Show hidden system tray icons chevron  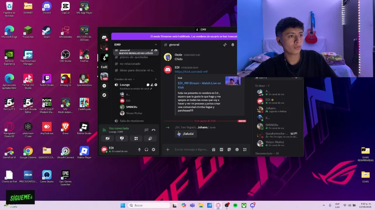point(324,205)
